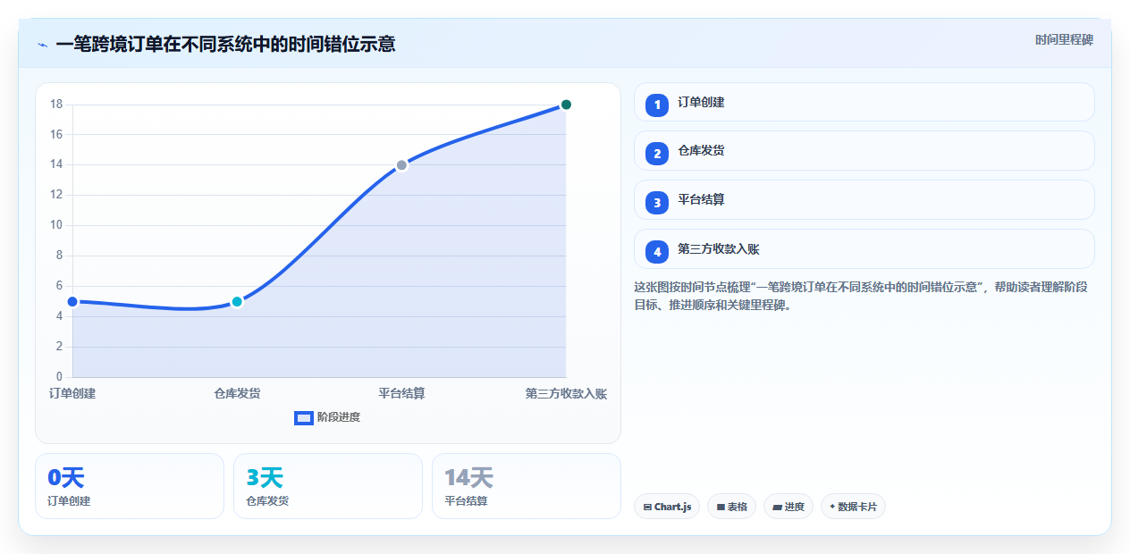Click the cyan data point at 仓库发货

click(x=237, y=302)
